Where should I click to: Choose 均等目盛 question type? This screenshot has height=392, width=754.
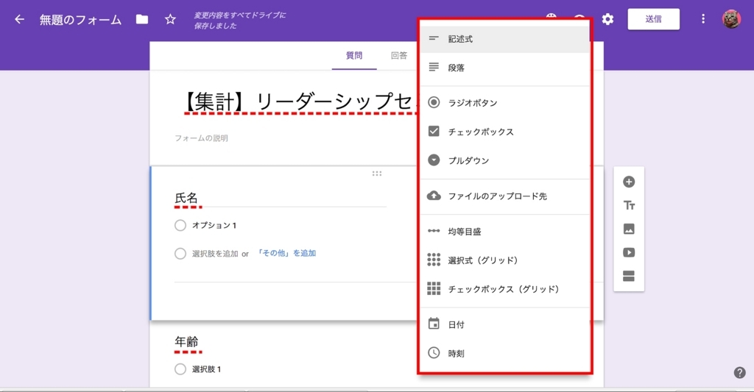click(505, 232)
